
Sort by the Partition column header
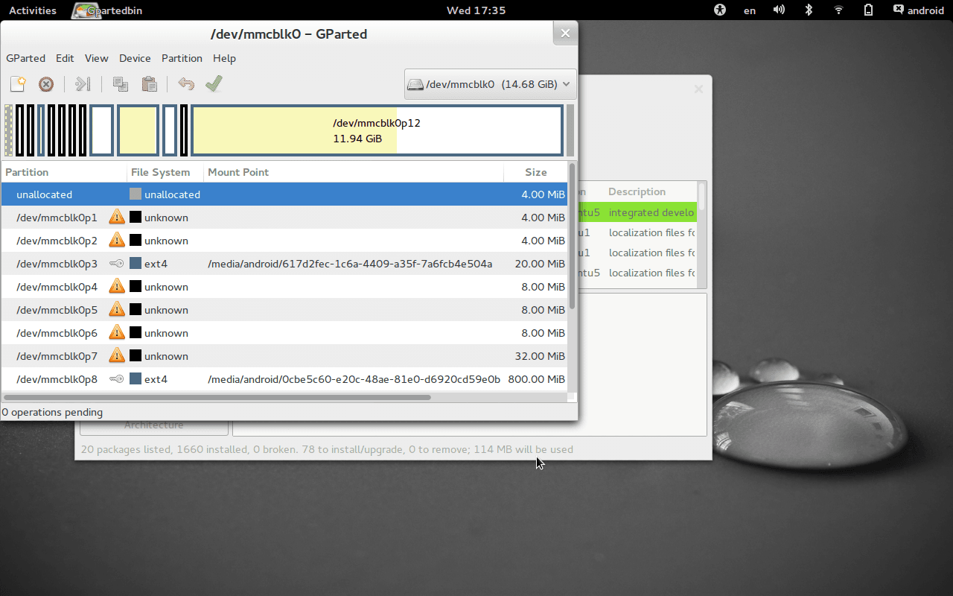[64, 172]
